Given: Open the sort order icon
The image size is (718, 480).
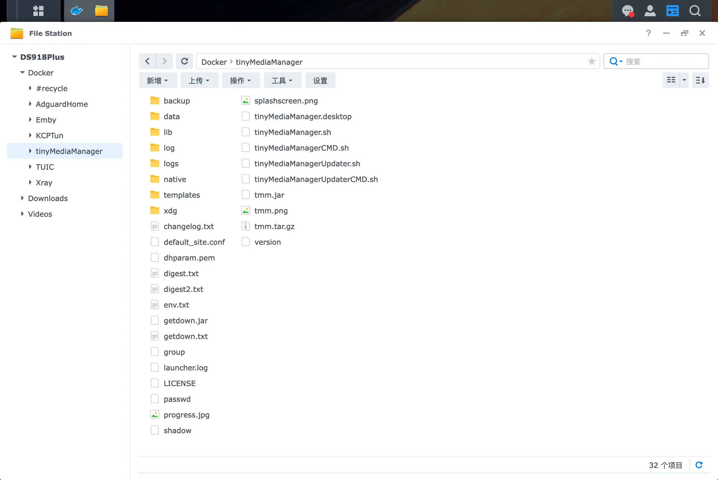Looking at the screenshot, I should pos(701,80).
